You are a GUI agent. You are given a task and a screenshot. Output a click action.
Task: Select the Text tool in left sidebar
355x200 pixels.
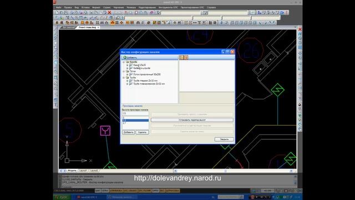tap(55, 105)
